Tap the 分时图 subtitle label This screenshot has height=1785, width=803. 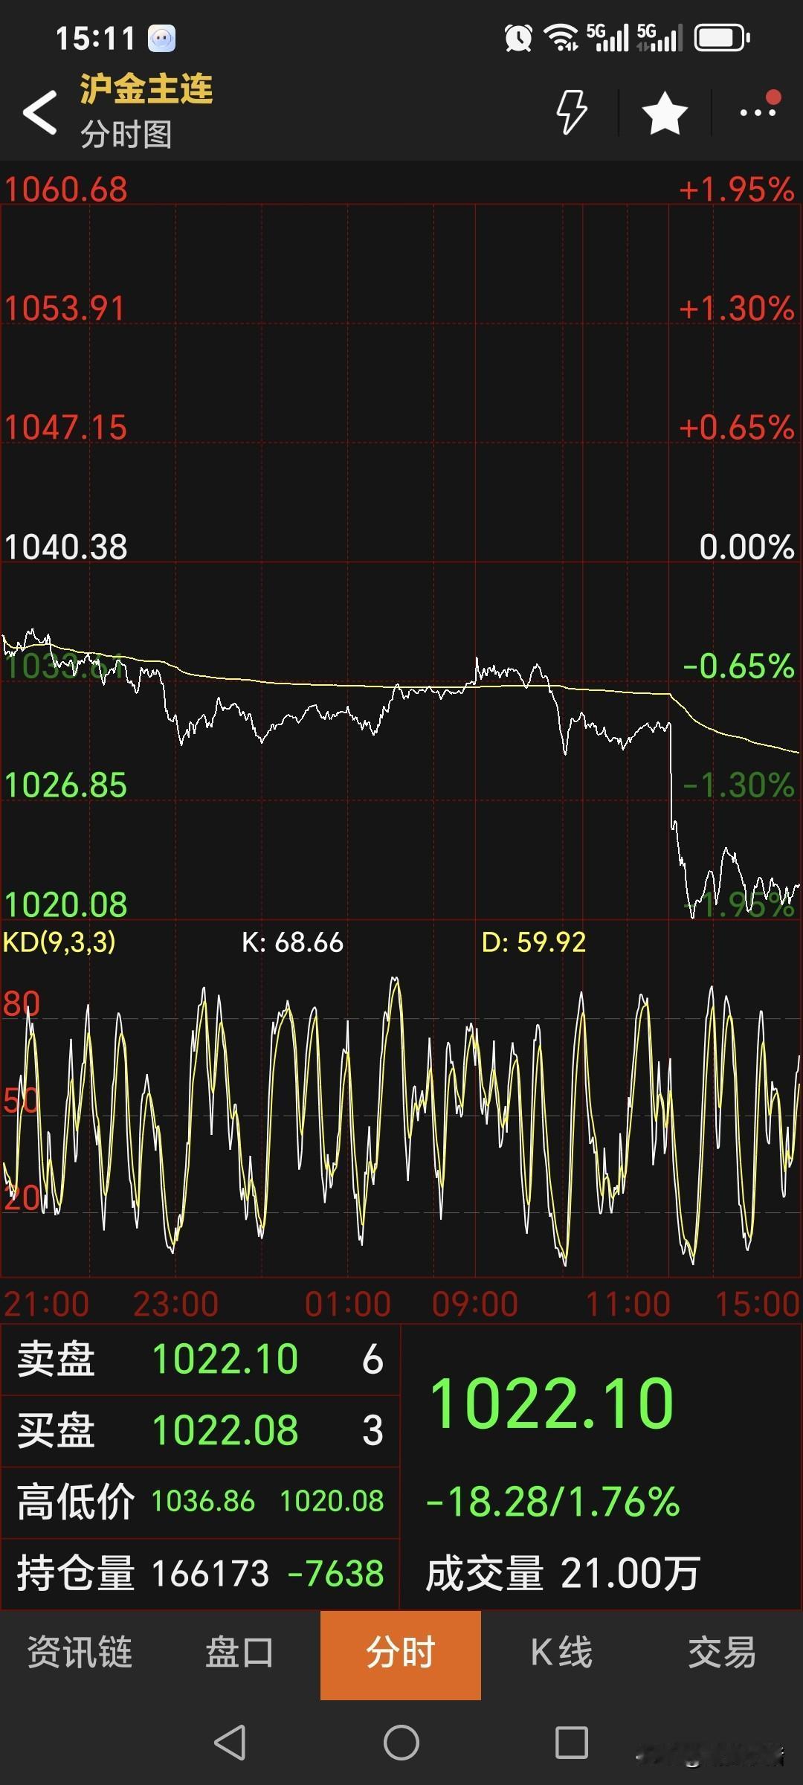(126, 135)
